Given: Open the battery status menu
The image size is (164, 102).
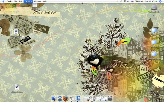Looking at the screenshot, I should pos(139,1).
